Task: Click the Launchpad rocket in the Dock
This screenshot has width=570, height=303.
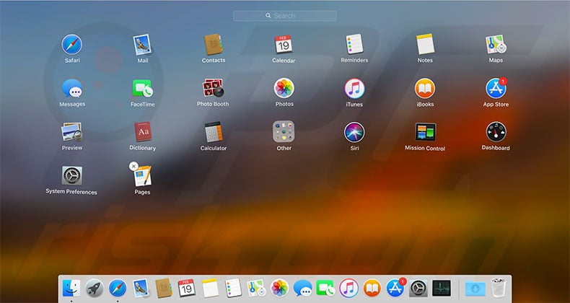Action: pos(94,289)
